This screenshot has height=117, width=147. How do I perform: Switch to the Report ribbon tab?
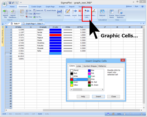click(72, 7)
